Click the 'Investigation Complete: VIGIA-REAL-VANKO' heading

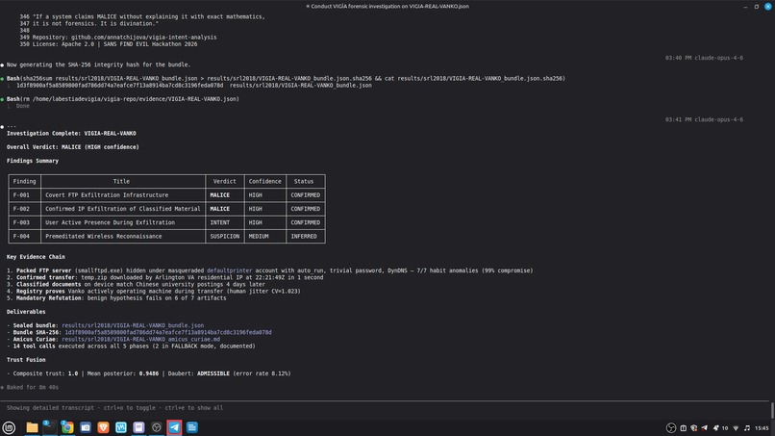[71, 133]
